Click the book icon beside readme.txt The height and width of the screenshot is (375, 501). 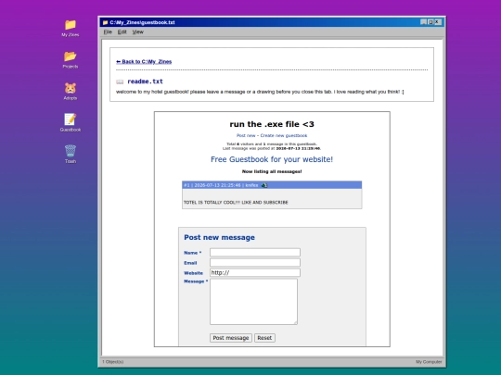[120, 81]
